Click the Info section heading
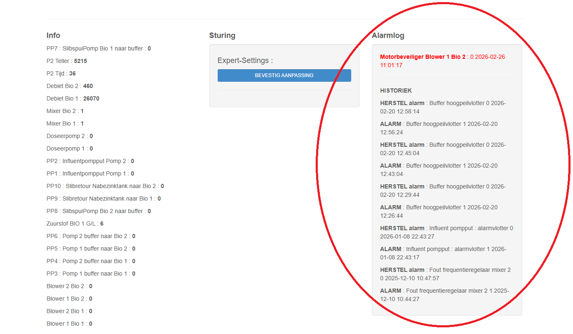Screen dimensions: 573x334 point(53,35)
